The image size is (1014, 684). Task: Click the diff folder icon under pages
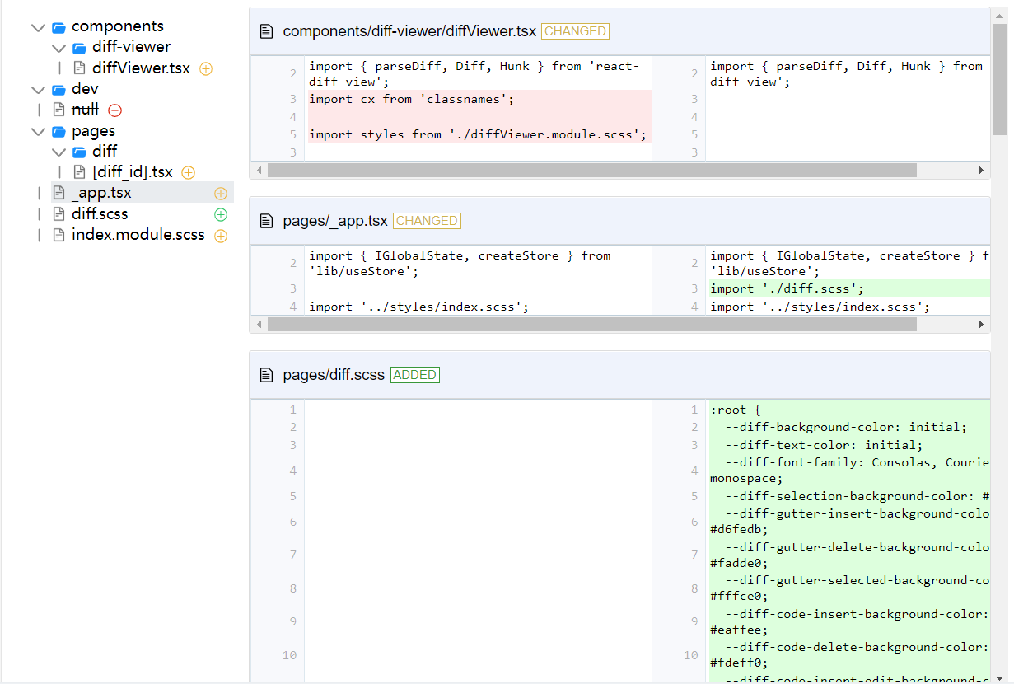pyautogui.click(x=79, y=152)
